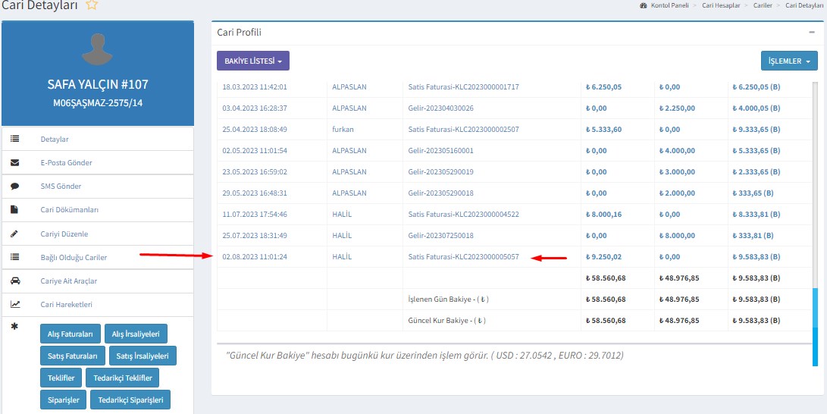The width and height of the screenshot is (827, 414).
Task: Open Satis Faturasi-KLC2023000005057 invoice
Action: pos(463,257)
